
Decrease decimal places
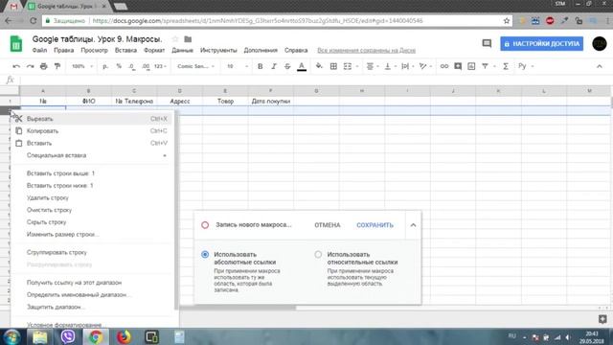tap(132, 66)
